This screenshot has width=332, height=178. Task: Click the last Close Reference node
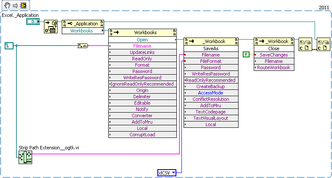323,44
